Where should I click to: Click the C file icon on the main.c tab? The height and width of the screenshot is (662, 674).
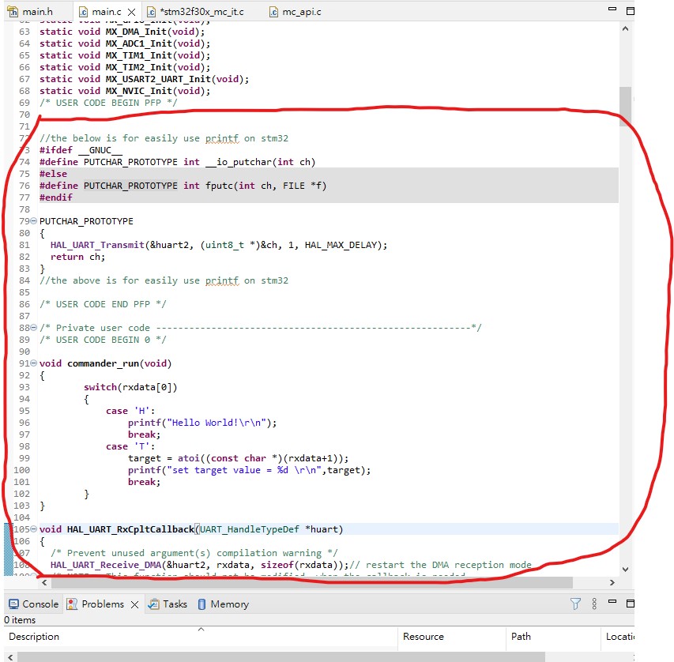point(85,11)
